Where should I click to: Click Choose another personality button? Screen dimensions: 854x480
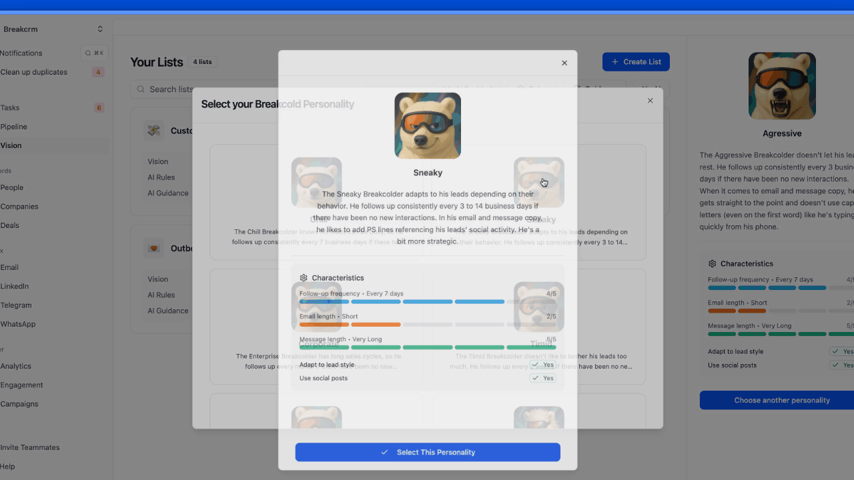click(x=782, y=400)
